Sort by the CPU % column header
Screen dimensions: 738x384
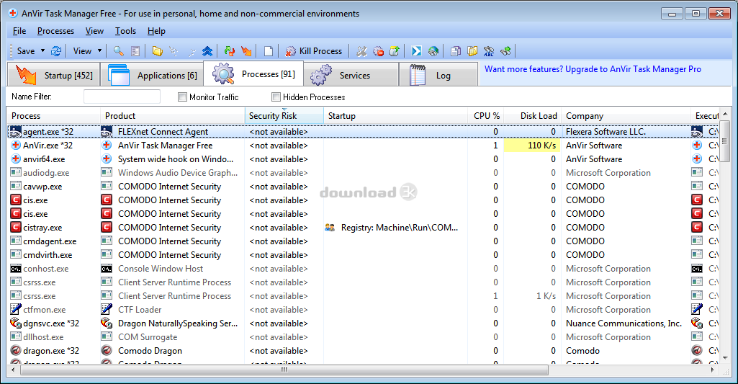click(486, 116)
